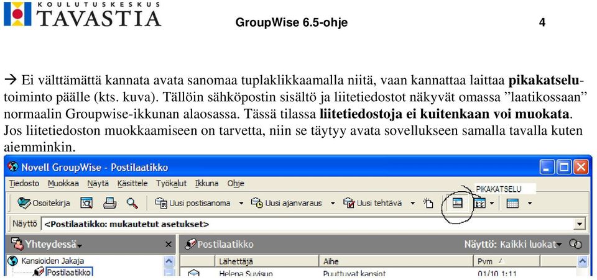Open the dropdown arrow after the display mode icon
Screen dimensions: 597x280
tap(492, 204)
